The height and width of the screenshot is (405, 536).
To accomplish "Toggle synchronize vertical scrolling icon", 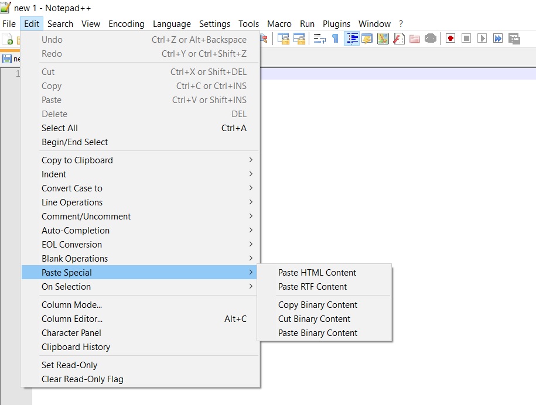I will (x=284, y=39).
